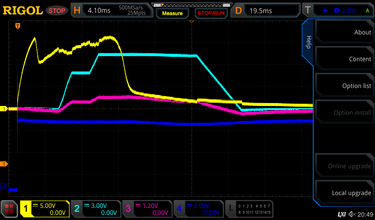Click the orange trigger level marker
The width and height of the screenshot is (375, 220).
[4, 164]
